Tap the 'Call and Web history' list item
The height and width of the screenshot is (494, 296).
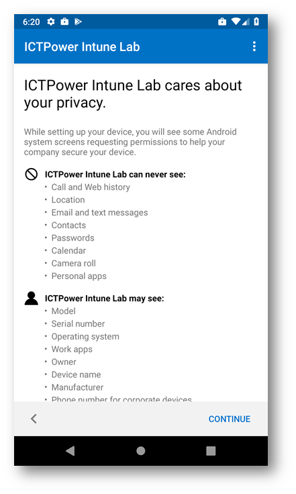click(x=91, y=187)
